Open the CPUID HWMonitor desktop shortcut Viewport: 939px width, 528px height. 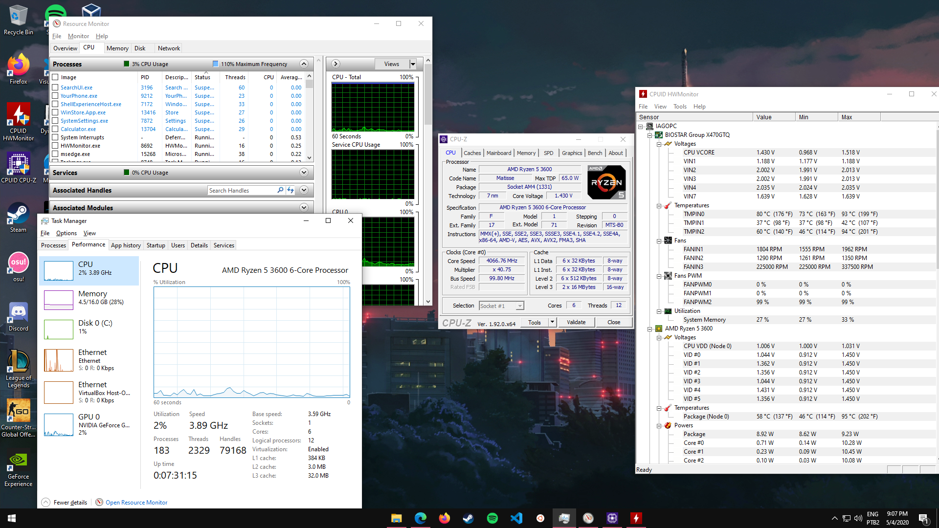[x=18, y=122]
